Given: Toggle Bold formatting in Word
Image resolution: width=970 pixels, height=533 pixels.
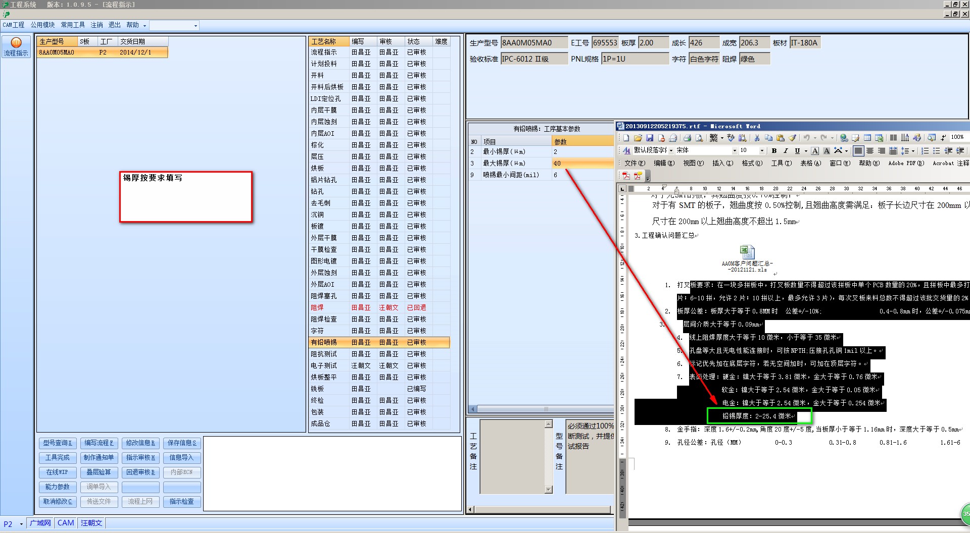Looking at the screenshot, I should click(774, 150).
